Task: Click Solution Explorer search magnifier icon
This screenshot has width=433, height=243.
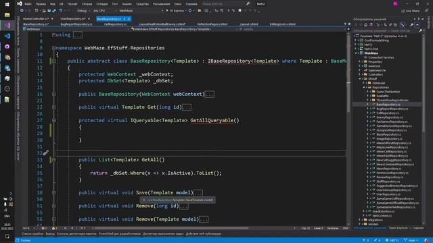Action: point(421,30)
